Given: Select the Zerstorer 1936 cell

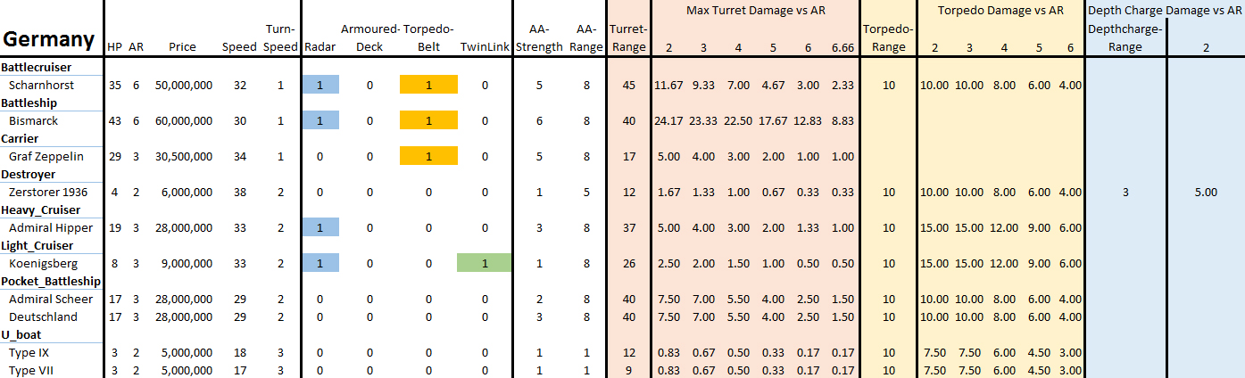Looking at the screenshot, I should click(x=48, y=193).
